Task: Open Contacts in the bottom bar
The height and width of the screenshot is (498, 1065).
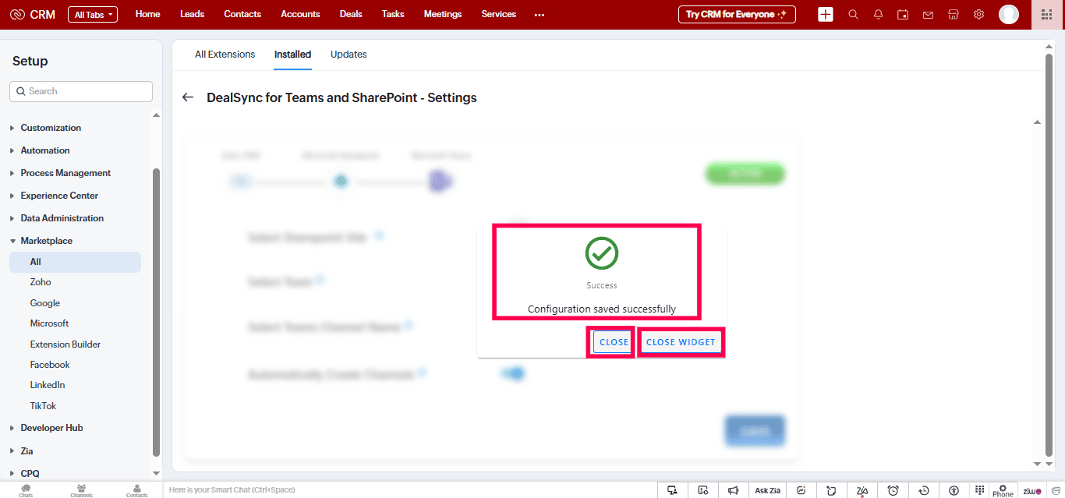Action: click(136, 490)
